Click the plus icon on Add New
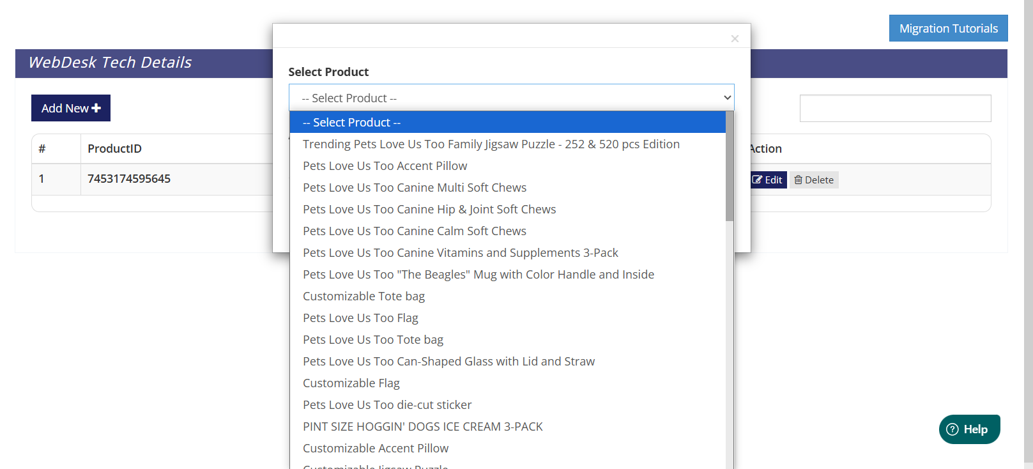The width and height of the screenshot is (1033, 469). coord(96,108)
